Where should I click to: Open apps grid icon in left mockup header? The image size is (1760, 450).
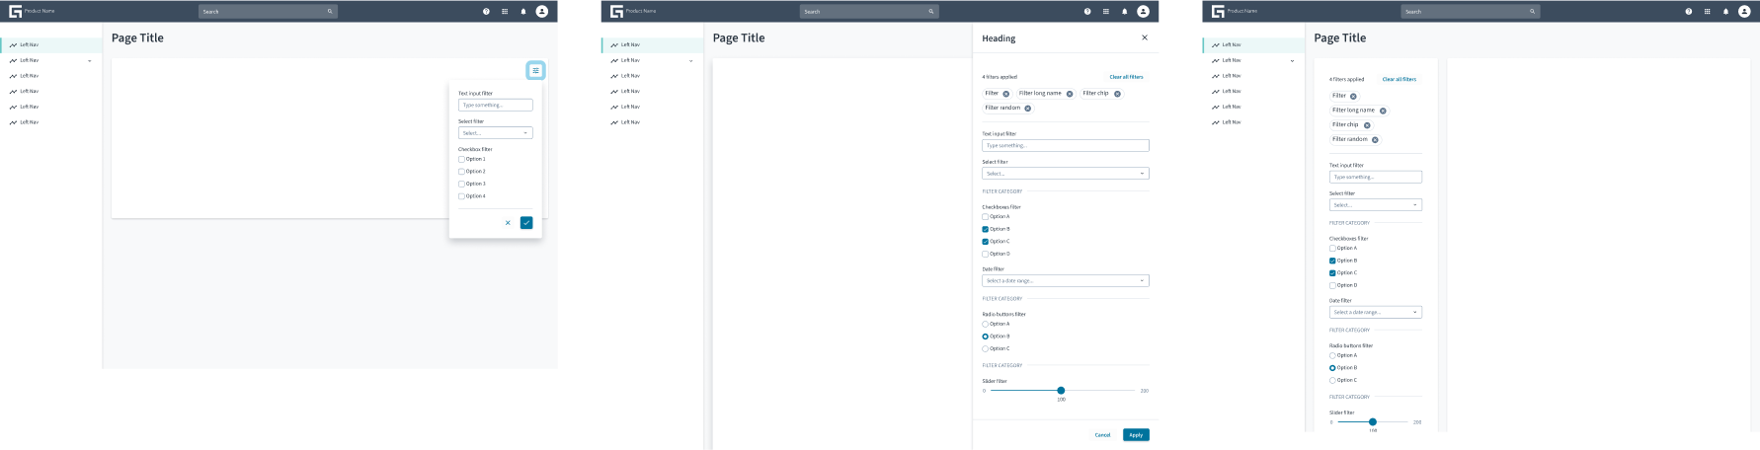coord(505,12)
